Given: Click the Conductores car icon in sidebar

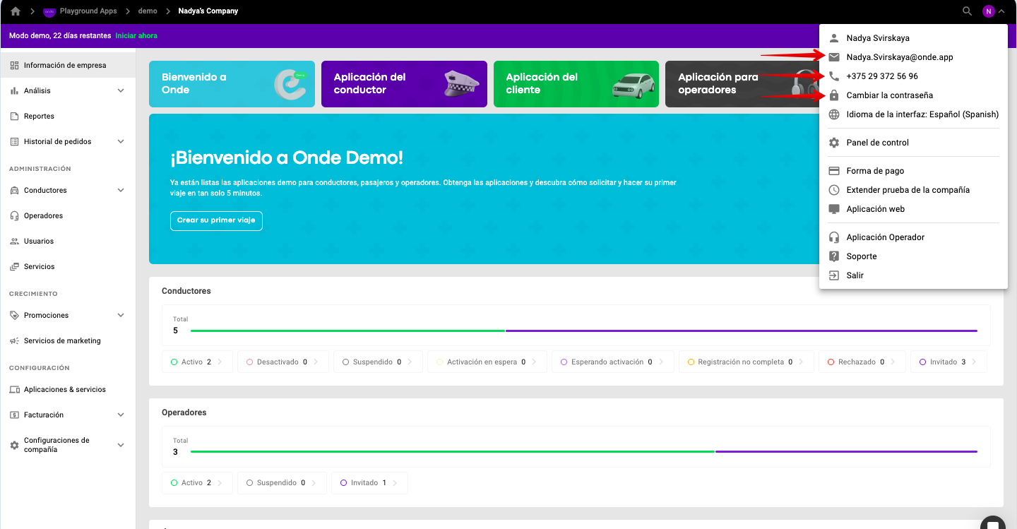Looking at the screenshot, I should 15,191.
